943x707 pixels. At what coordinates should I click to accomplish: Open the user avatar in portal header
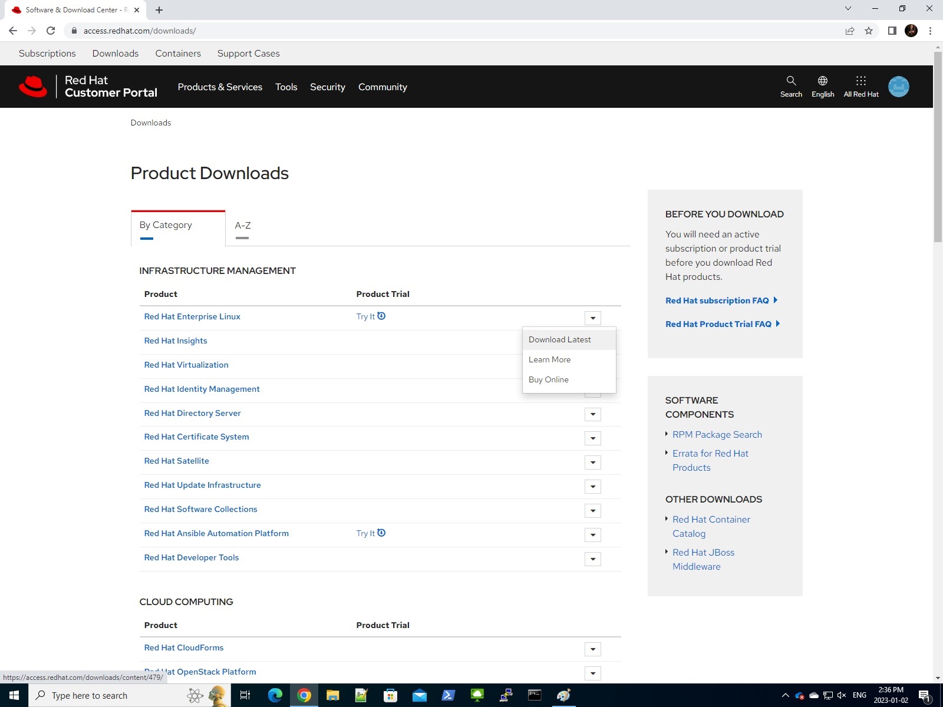point(899,87)
